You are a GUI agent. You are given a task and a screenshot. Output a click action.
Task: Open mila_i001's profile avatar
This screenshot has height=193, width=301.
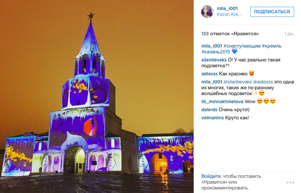click(x=207, y=12)
